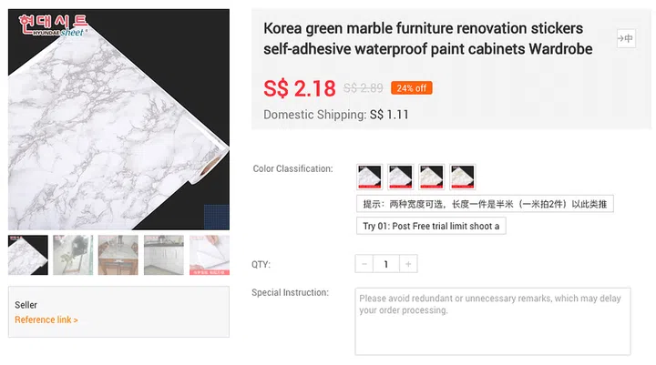
Task: Choose the second color classification swatch
Action: [401, 177]
